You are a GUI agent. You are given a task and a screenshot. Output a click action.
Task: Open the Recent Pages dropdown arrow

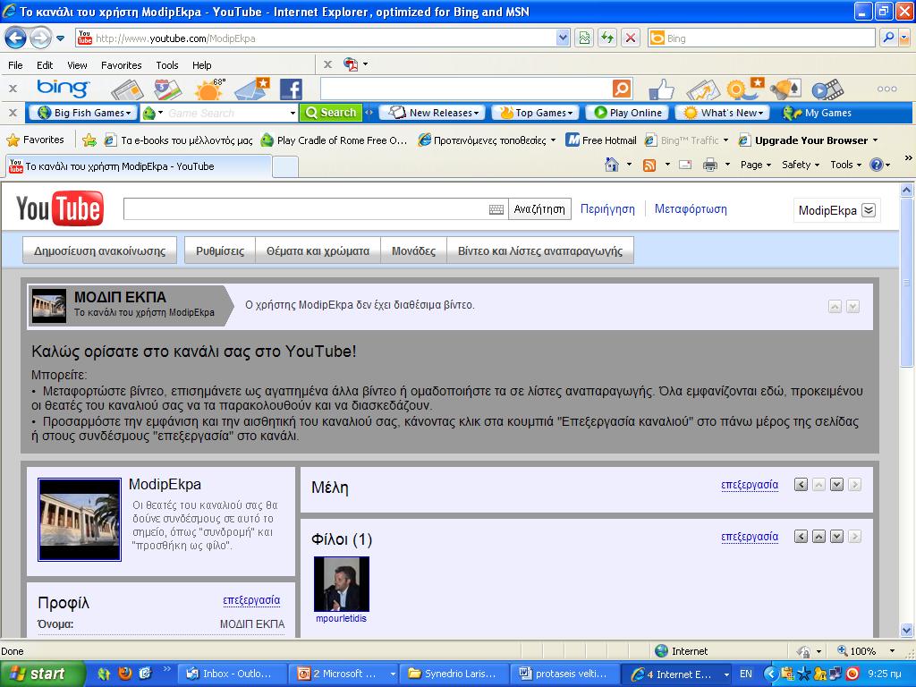[60, 38]
